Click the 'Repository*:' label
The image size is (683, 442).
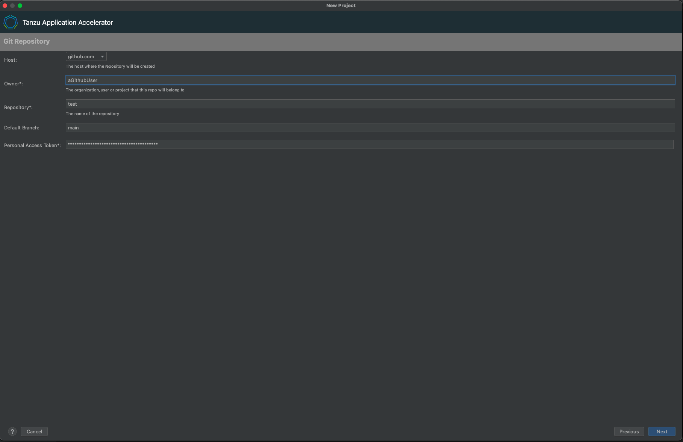point(18,107)
